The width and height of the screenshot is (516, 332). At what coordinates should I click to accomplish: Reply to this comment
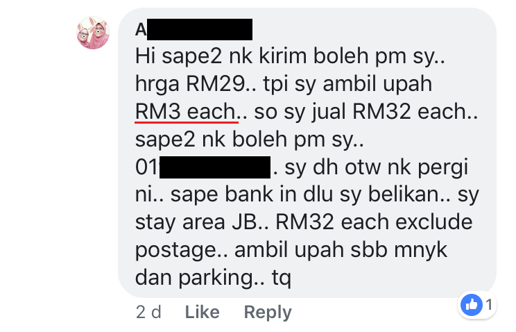[x=268, y=313]
